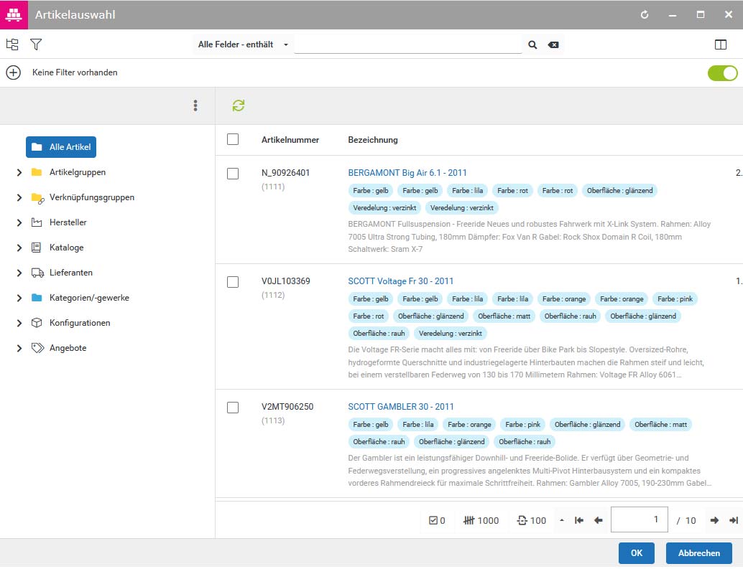Open the filter funnel icon

click(36, 44)
